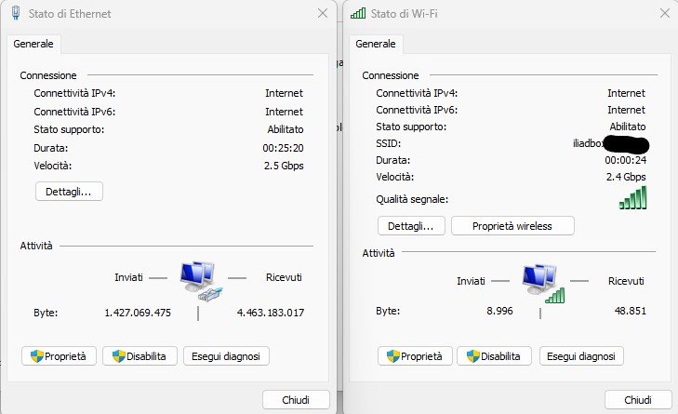This screenshot has width=678, height=414.
Task: Disable Ethernet adapter via Disabilita
Action: [140, 356]
